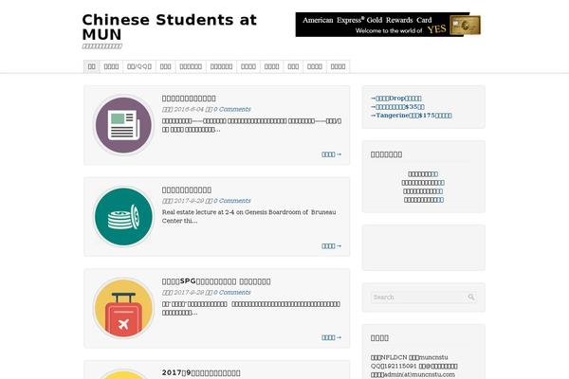The image size is (569, 379).
Task: Click the teal coin stack post icon
Action: pos(123,217)
